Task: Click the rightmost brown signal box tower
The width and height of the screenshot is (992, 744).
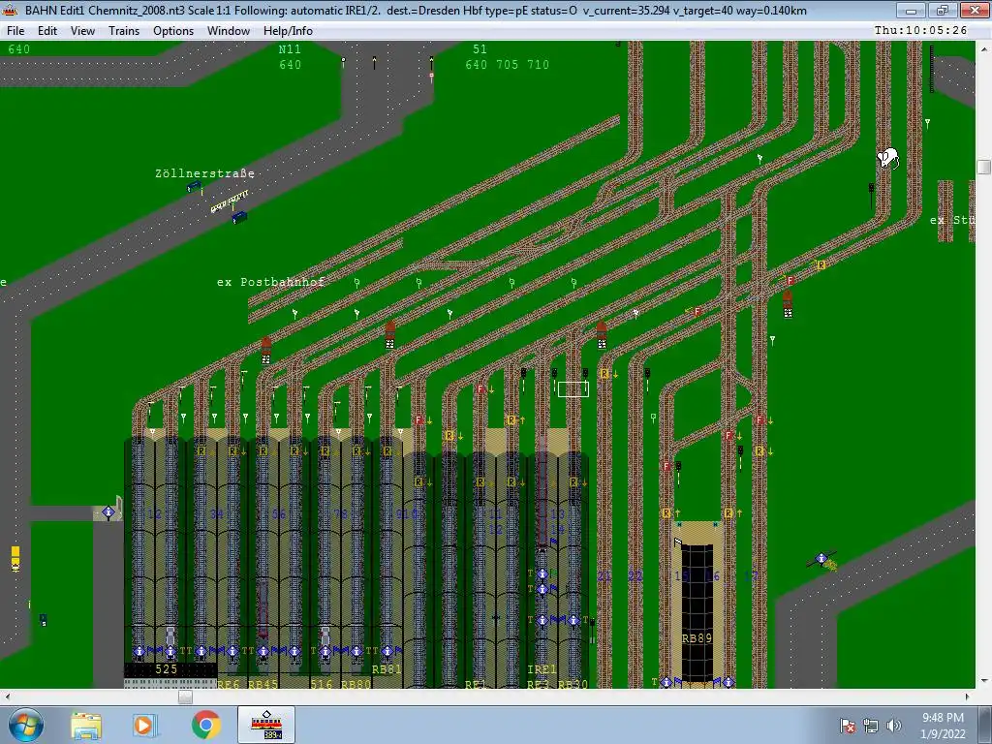Action: click(788, 304)
